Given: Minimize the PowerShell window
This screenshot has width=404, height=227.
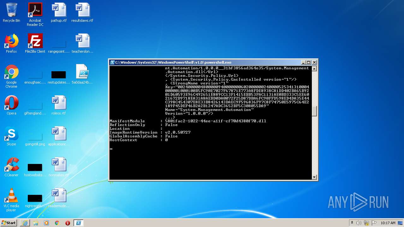Looking at the screenshot, I should tap(303, 62).
